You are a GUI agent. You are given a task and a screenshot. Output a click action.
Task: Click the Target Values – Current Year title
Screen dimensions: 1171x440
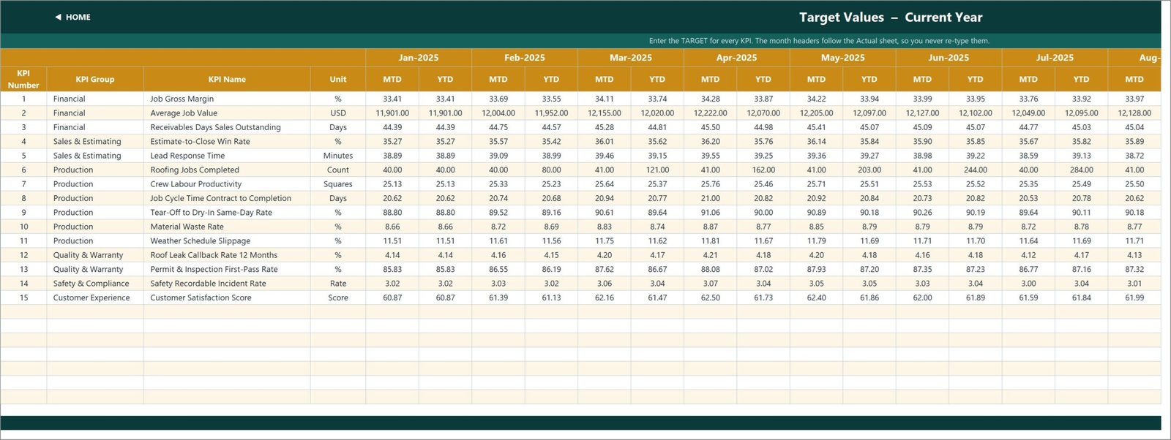[891, 18]
